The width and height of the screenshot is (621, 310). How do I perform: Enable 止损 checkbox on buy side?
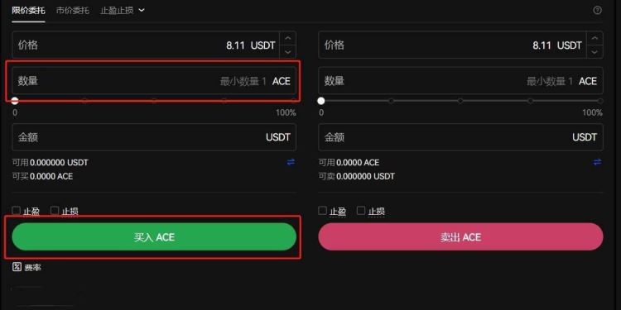tap(55, 210)
